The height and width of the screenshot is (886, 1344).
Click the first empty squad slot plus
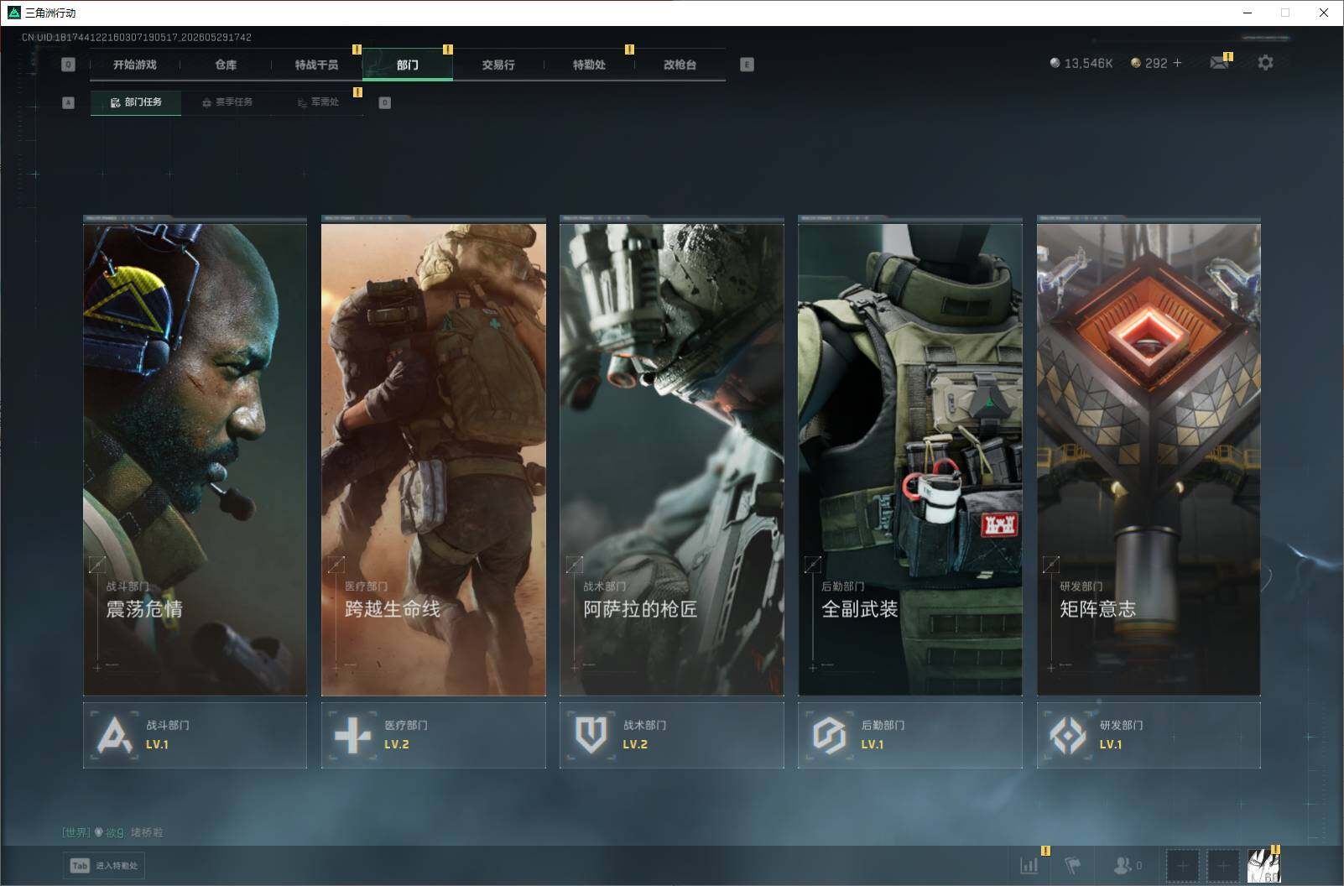[1182, 865]
